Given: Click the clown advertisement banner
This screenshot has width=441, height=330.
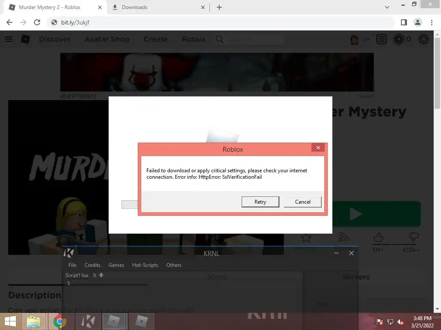Looking at the screenshot, I should (217, 72).
